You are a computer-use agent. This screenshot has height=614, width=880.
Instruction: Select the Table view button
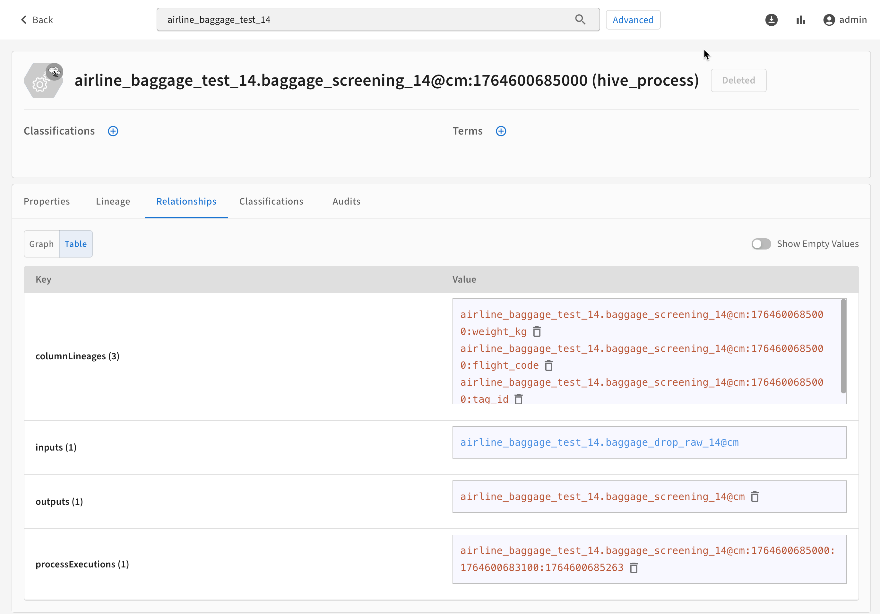[75, 244]
